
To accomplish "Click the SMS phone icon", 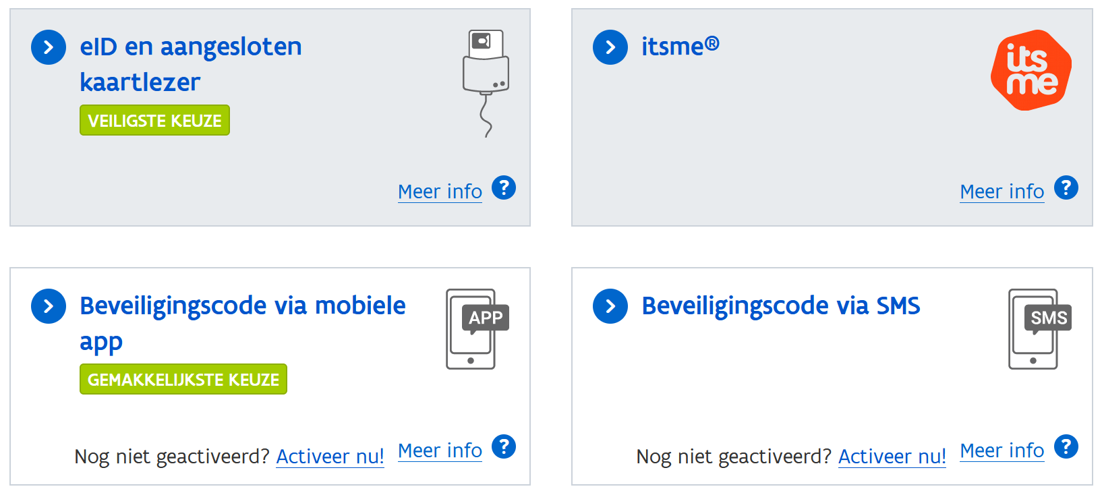I will (x=1038, y=329).
